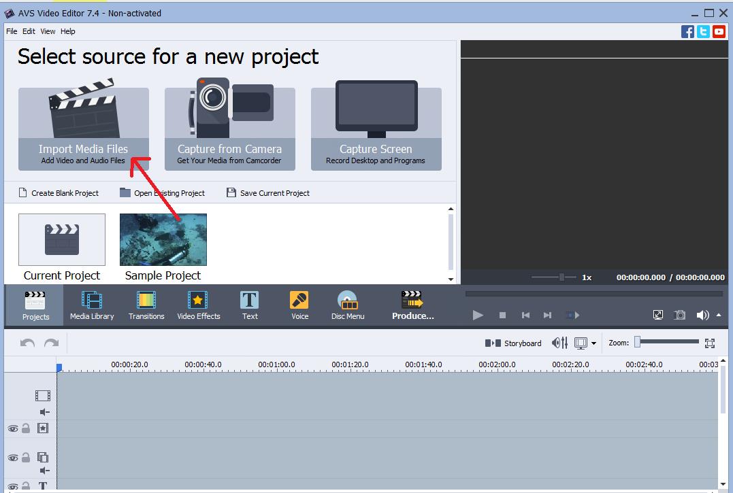
Task: Open the Voice recording panel
Action: [299, 305]
